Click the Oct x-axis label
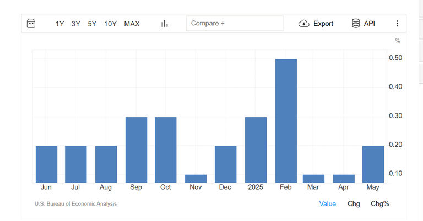This screenshot has height=221, width=423. click(165, 187)
